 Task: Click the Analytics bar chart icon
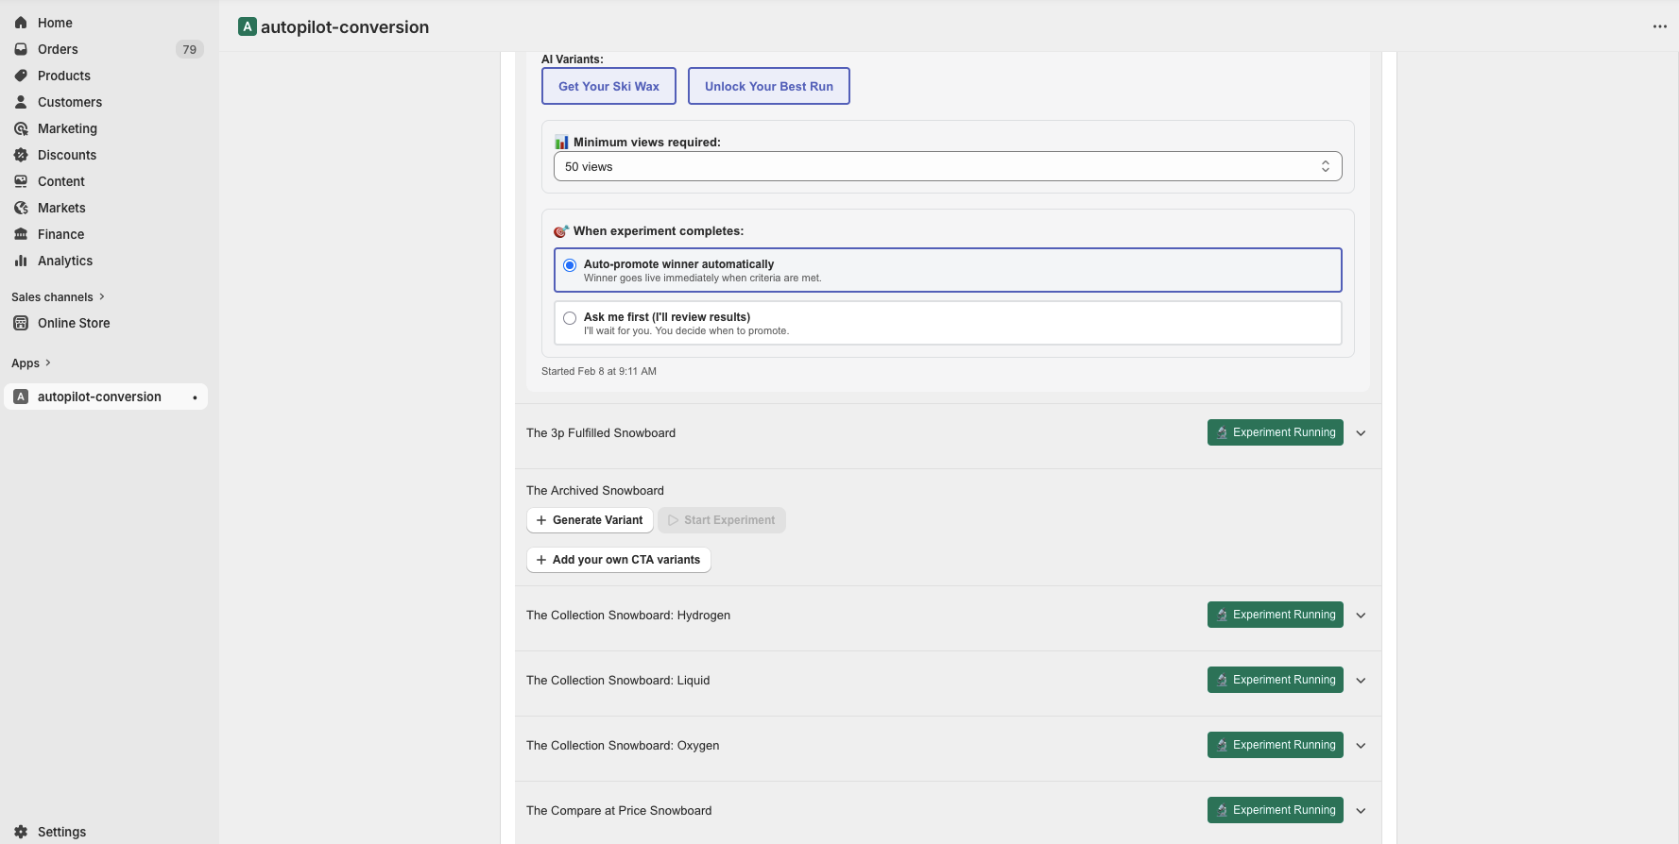coord(21,261)
